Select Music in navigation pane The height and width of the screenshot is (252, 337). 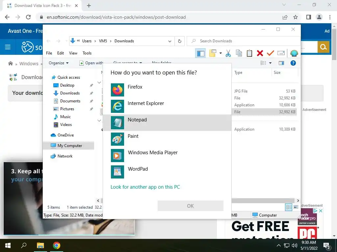pyautogui.click(x=65, y=117)
